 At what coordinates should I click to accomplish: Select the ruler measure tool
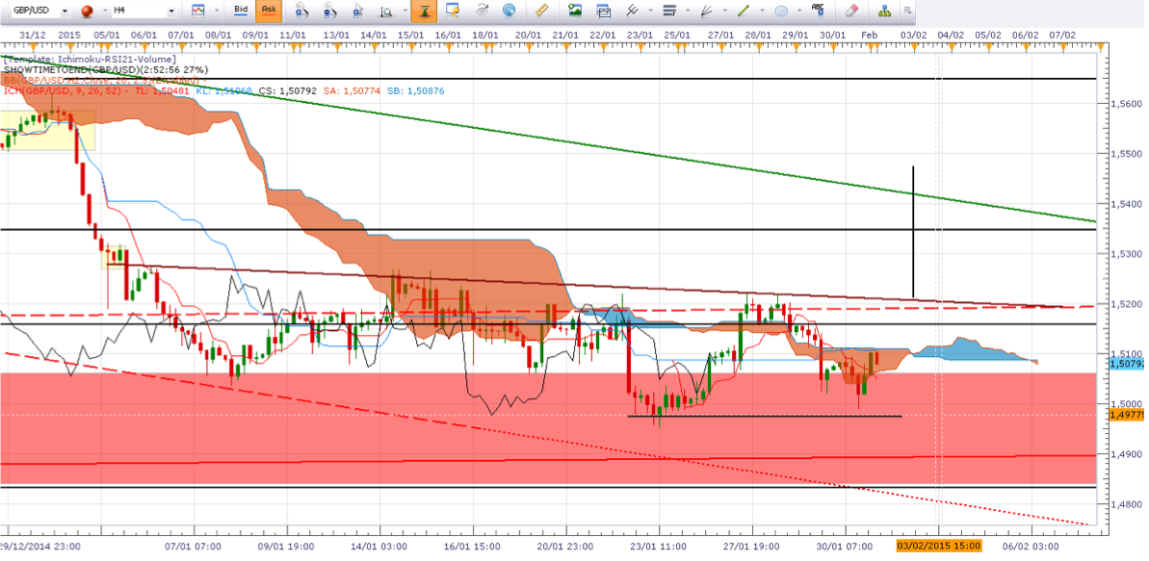[x=542, y=11]
